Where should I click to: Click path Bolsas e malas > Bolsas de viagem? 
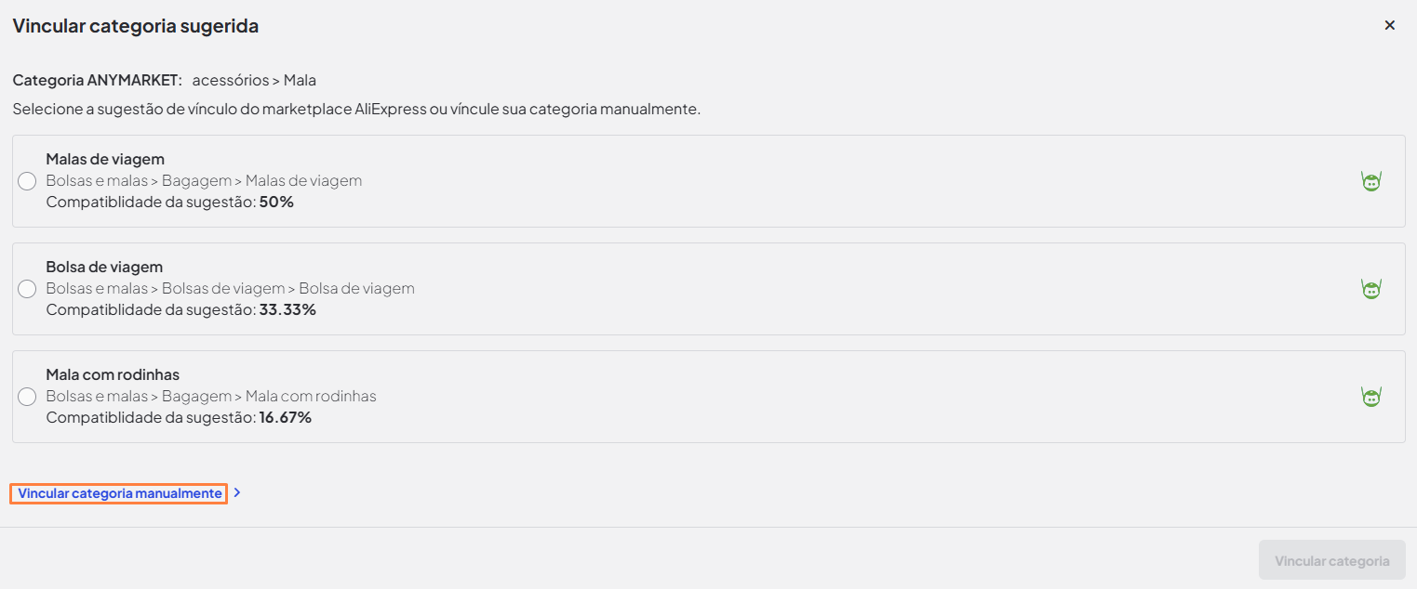click(x=230, y=288)
